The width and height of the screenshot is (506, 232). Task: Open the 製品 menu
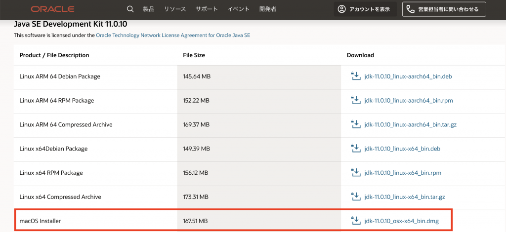(149, 9)
